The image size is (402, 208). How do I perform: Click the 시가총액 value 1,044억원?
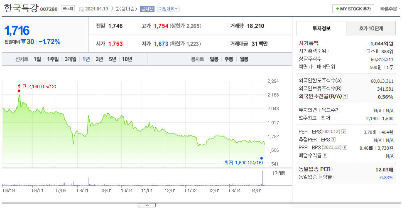pyautogui.click(x=382, y=44)
